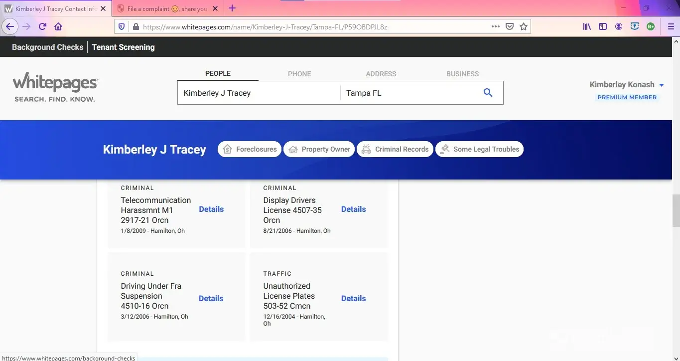The width and height of the screenshot is (680, 361).
Task: View Details for Unauthorized License Plates
Action: pyautogui.click(x=353, y=299)
